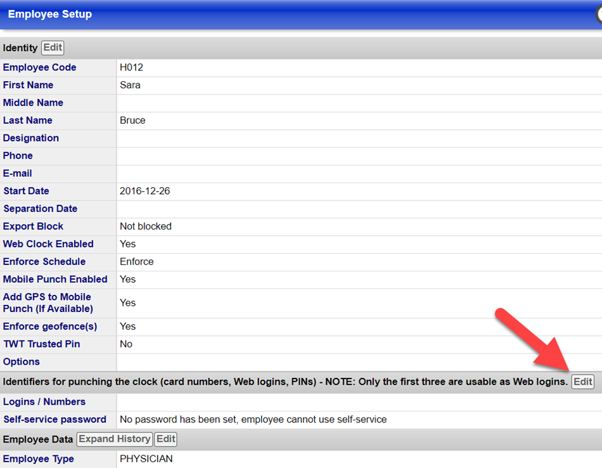602x468 pixels.
Task: Click the Export Block label
Action: pyautogui.click(x=33, y=226)
